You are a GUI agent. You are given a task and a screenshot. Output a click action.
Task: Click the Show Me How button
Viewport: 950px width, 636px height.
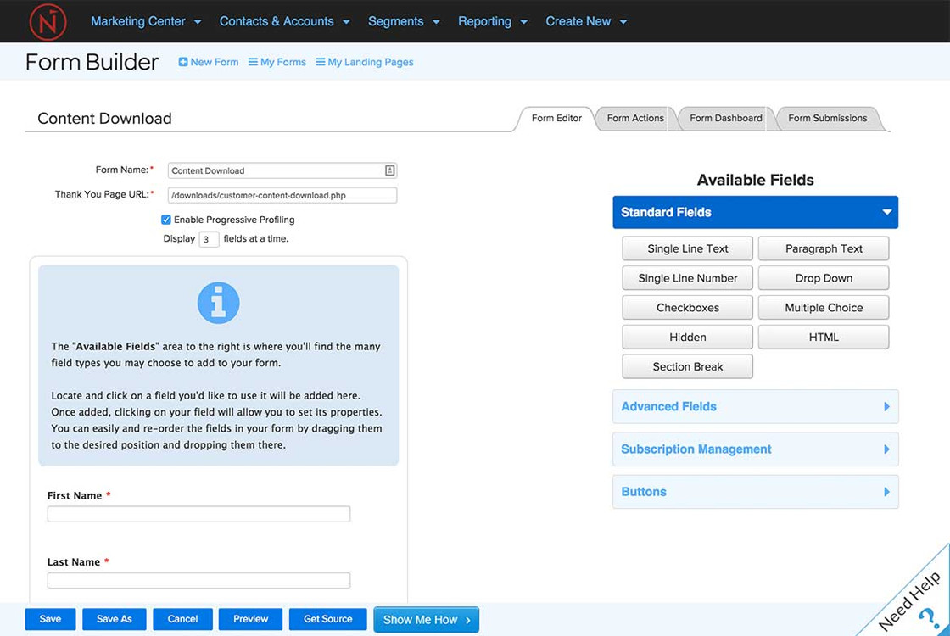(x=427, y=620)
